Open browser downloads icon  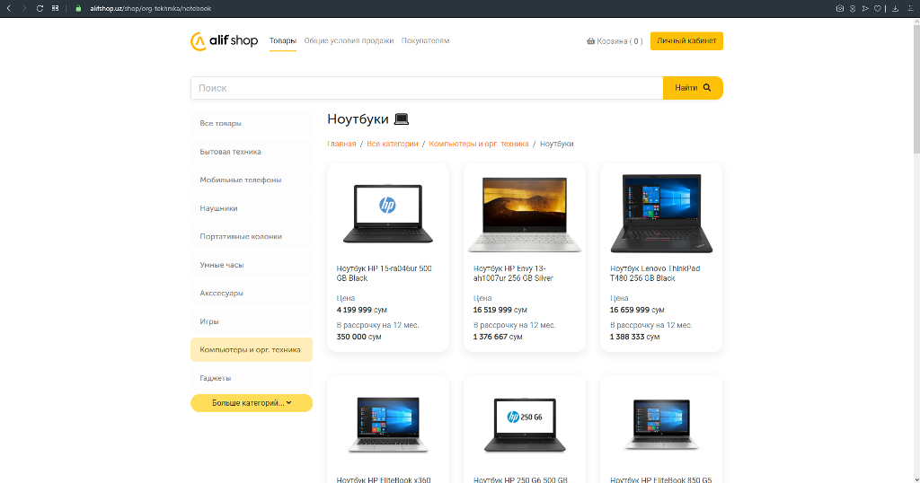(x=895, y=8)
